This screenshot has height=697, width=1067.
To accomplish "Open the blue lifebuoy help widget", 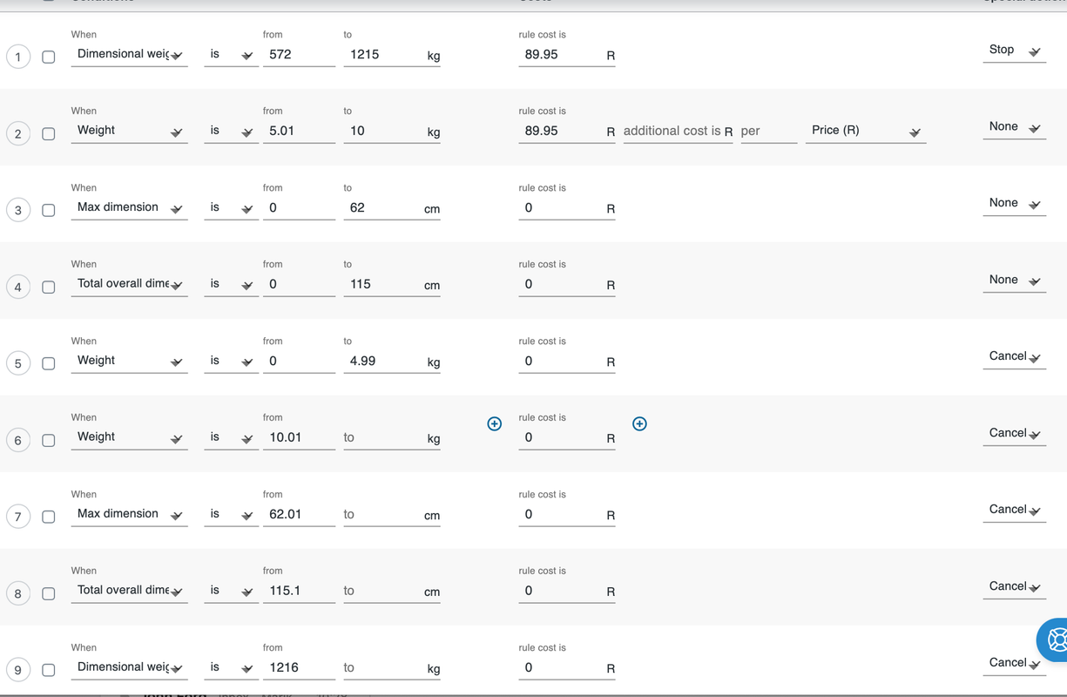I will (1055, 639).
